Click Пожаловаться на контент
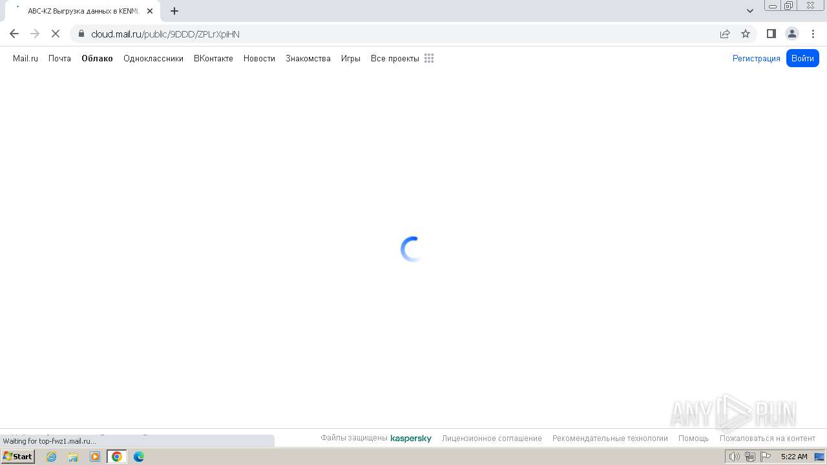This screenshot has height=465, width=827. [x=768, y=439]
